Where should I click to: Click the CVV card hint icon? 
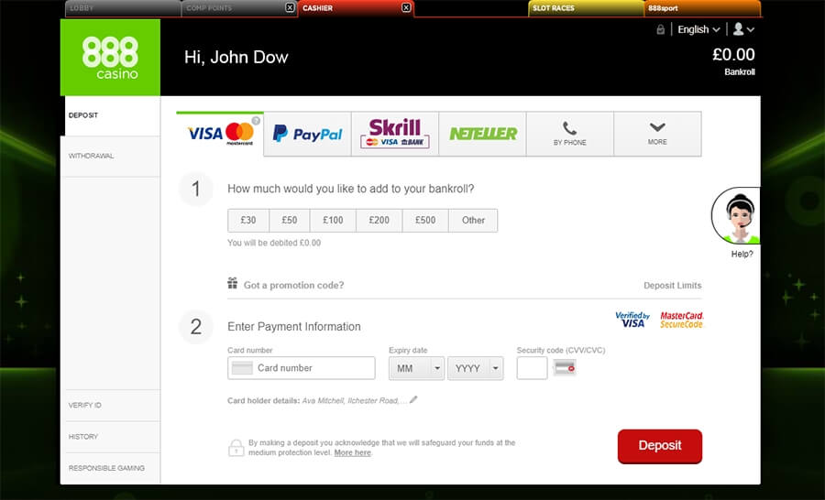565,368
